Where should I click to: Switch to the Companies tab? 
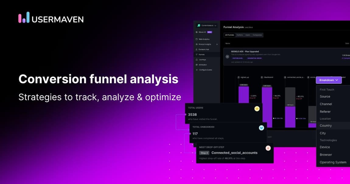tap(257, 35)
